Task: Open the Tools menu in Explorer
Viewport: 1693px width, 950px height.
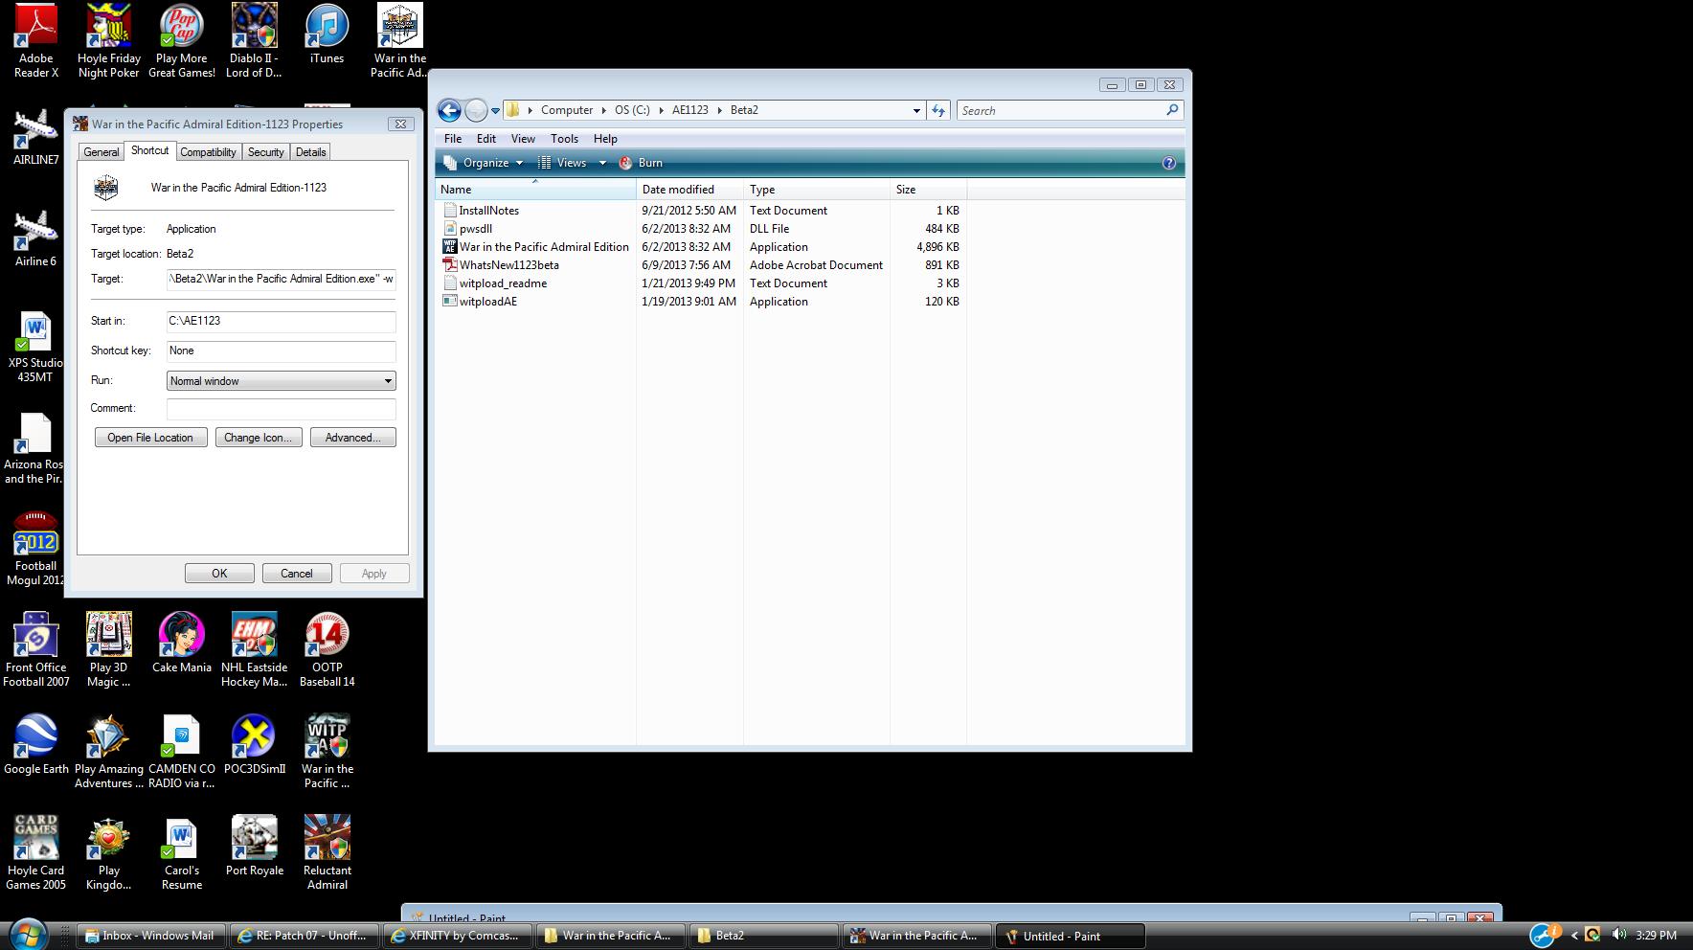Action: (564, 139)
